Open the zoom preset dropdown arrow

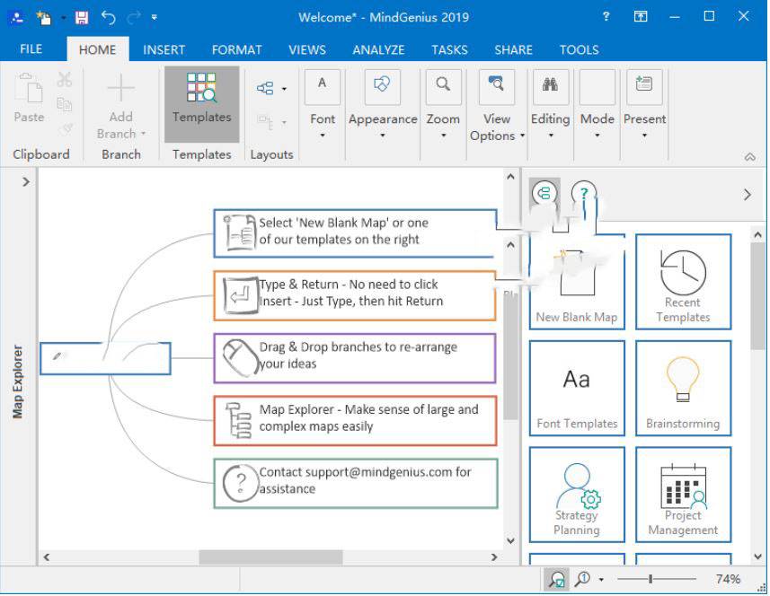[602, 580]
